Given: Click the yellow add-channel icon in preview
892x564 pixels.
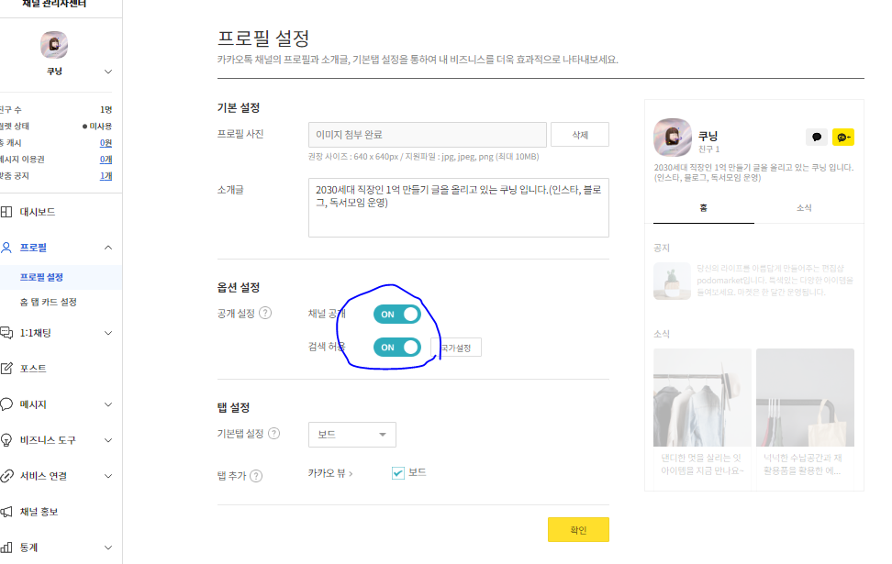Looking at the screenshot, I should pyautogui.click(x=843, y=137).
